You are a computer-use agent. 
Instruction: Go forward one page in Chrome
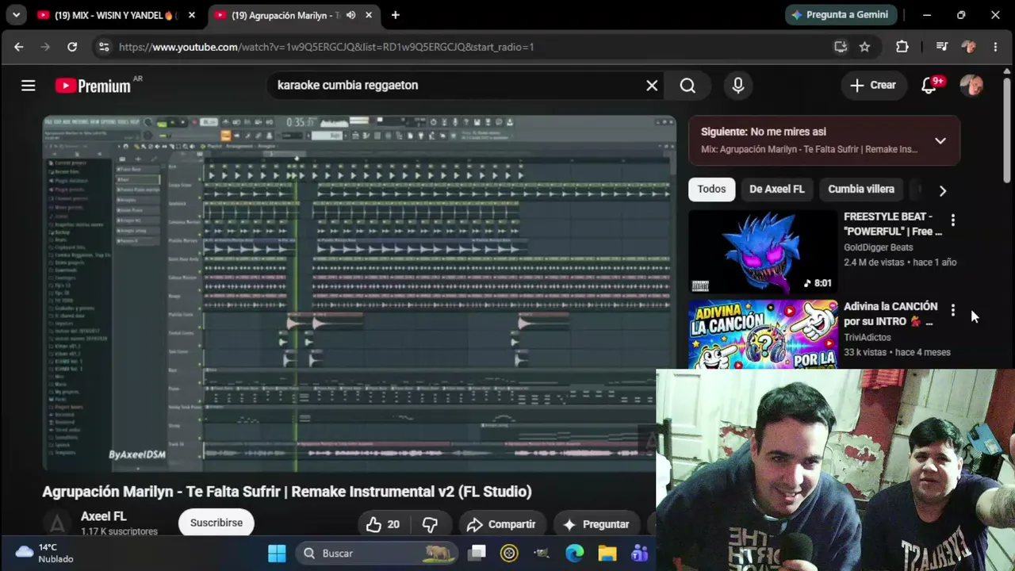tap(45, 47)
